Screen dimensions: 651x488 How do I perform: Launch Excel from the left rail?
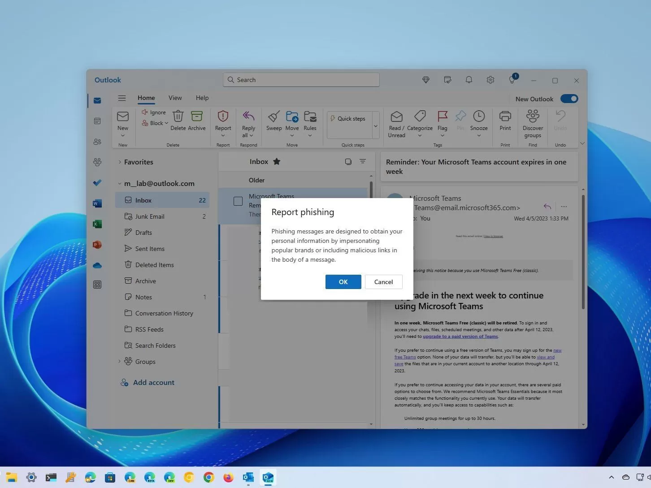point(97,224)
